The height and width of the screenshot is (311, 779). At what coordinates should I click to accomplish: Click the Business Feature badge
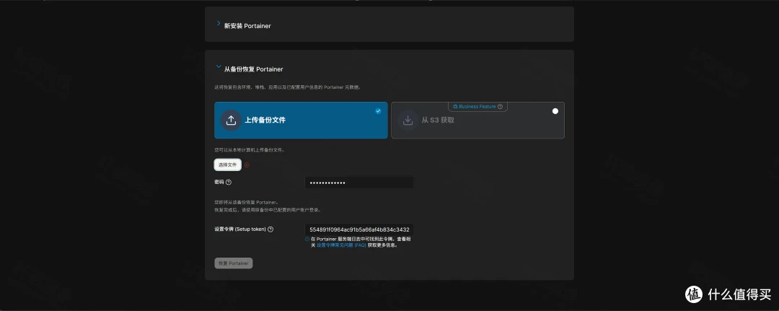[477, 106]
